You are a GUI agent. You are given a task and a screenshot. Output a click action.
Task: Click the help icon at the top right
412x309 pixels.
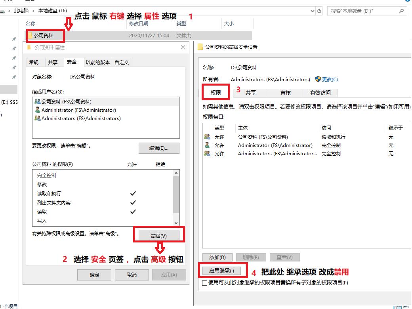click(x=408, y=2)
